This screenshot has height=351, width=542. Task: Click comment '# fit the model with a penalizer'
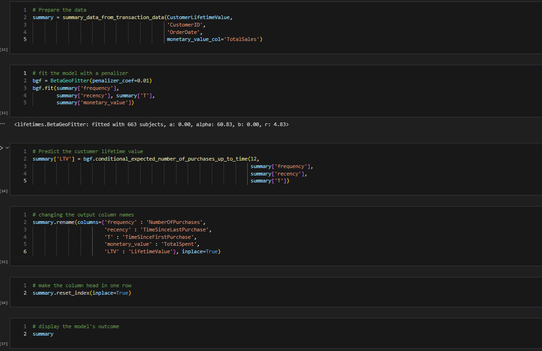[x=80, y=73]
